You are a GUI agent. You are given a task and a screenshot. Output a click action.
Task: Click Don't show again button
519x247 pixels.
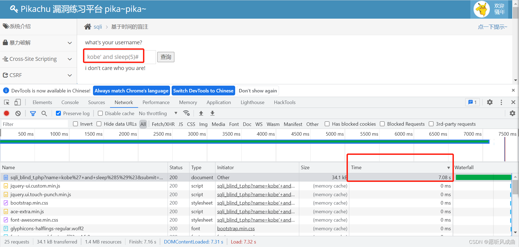(x=258, y=91)
